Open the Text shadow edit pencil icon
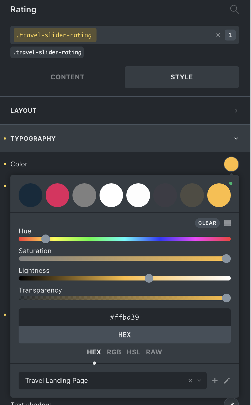Viewport: 251px width, 405px height. click(x=231, y=403)
